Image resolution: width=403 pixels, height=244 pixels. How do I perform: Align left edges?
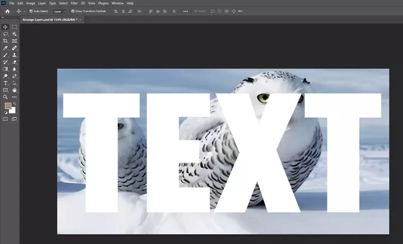(x=116, y=11)
